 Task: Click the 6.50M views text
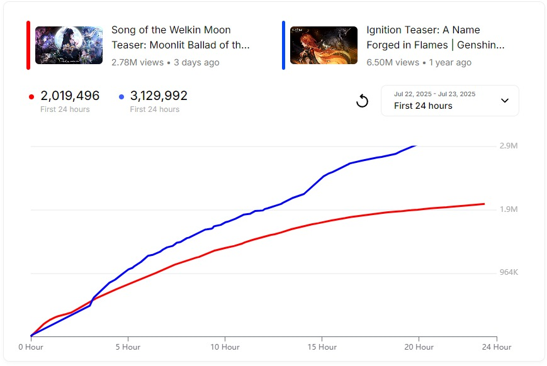point(393,62)
